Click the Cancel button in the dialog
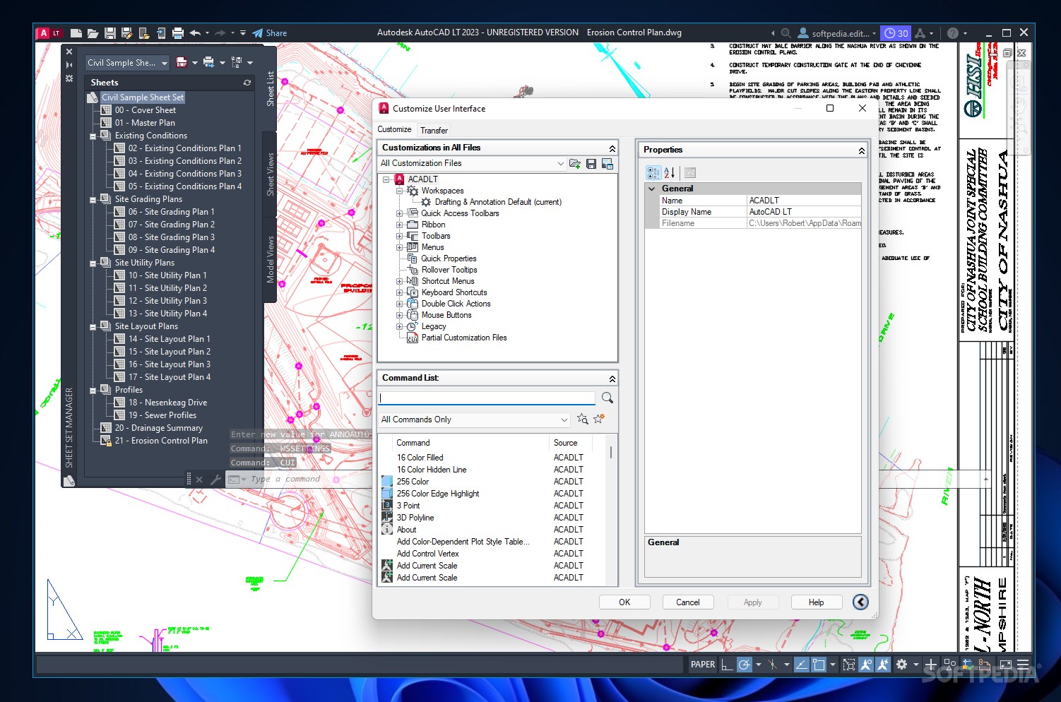This screenshot has width=1061, height=702. click(x=688, y=602)
